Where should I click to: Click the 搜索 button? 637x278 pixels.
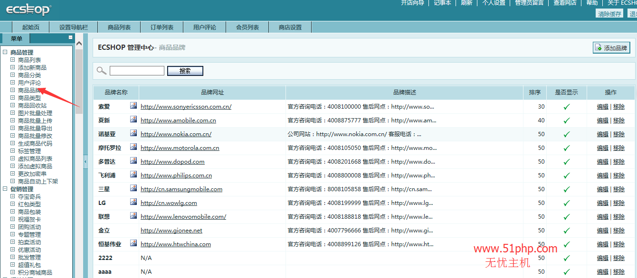point(185,71)
